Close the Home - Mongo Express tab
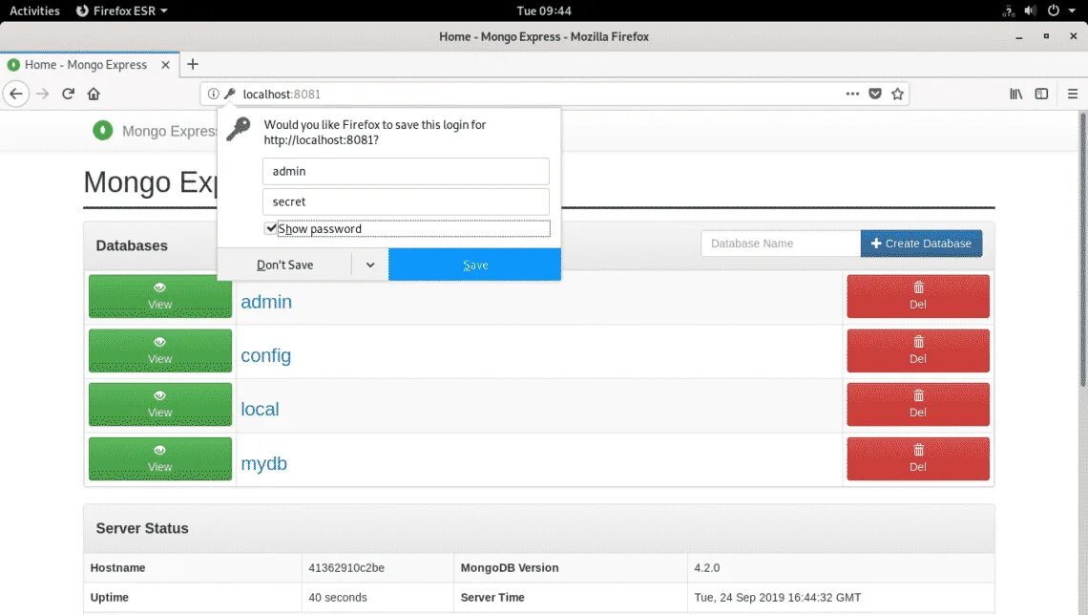This screenshot has width=1088, height=615. 165,65
